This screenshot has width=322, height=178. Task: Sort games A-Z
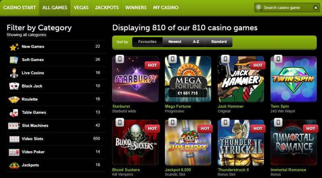point(196,42)
